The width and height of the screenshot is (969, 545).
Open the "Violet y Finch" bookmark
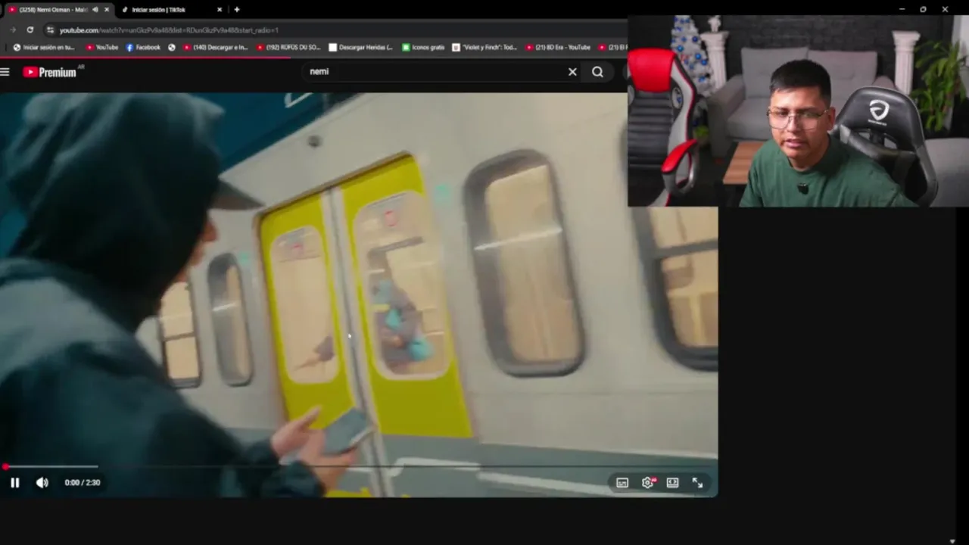(484, 47)
